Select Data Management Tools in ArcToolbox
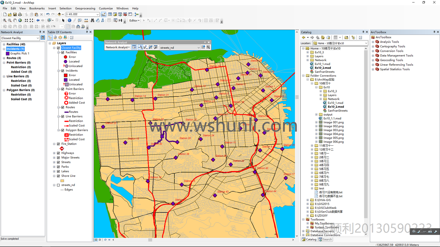The width and height of the screenshot is (440, 247). pyautogui.click(x=396, y=56)
